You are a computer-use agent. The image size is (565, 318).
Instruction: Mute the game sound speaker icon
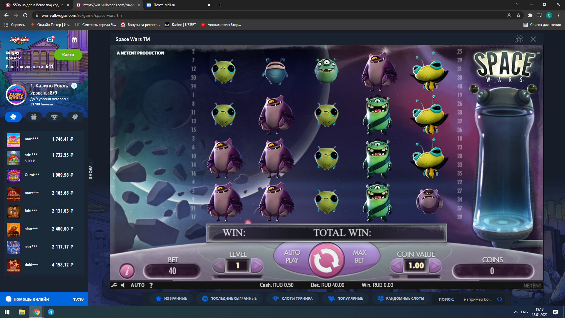click(123, 285)
